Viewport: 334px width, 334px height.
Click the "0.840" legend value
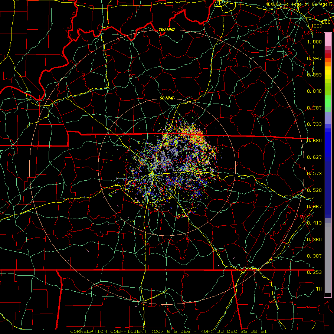[x=314, y=91]
